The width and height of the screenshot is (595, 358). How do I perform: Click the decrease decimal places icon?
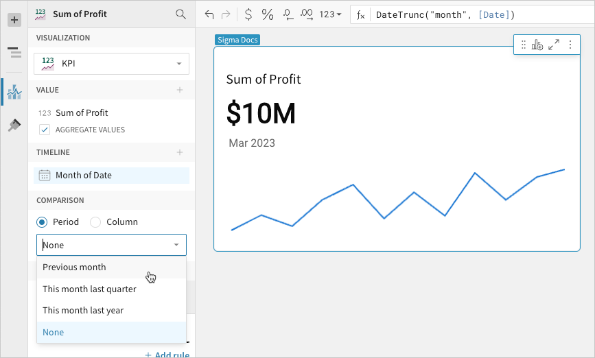[x=288, y=14]
